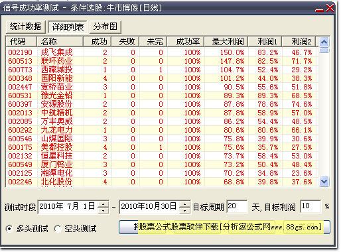Select the 中航精机 row

pyautogui.click(x=162, y=113)
